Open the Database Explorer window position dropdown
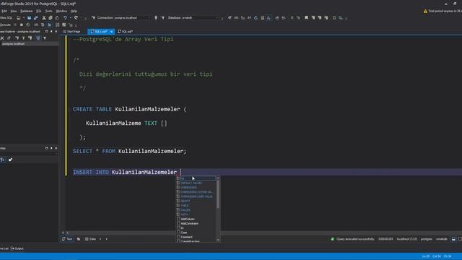Image resolution: width=462 pixels, height=260 pixels. (x=46, y=31)
